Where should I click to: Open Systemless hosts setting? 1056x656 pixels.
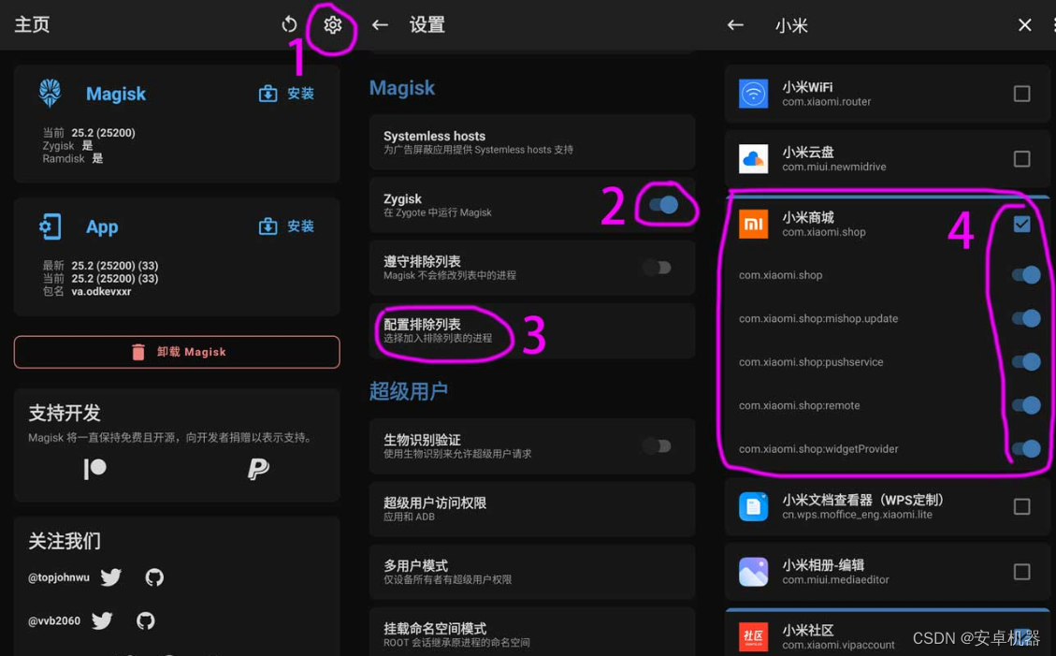(x=532, y=142)
